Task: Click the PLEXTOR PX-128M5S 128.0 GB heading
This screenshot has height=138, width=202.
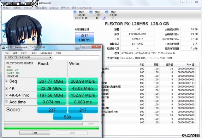Action: 137,24
